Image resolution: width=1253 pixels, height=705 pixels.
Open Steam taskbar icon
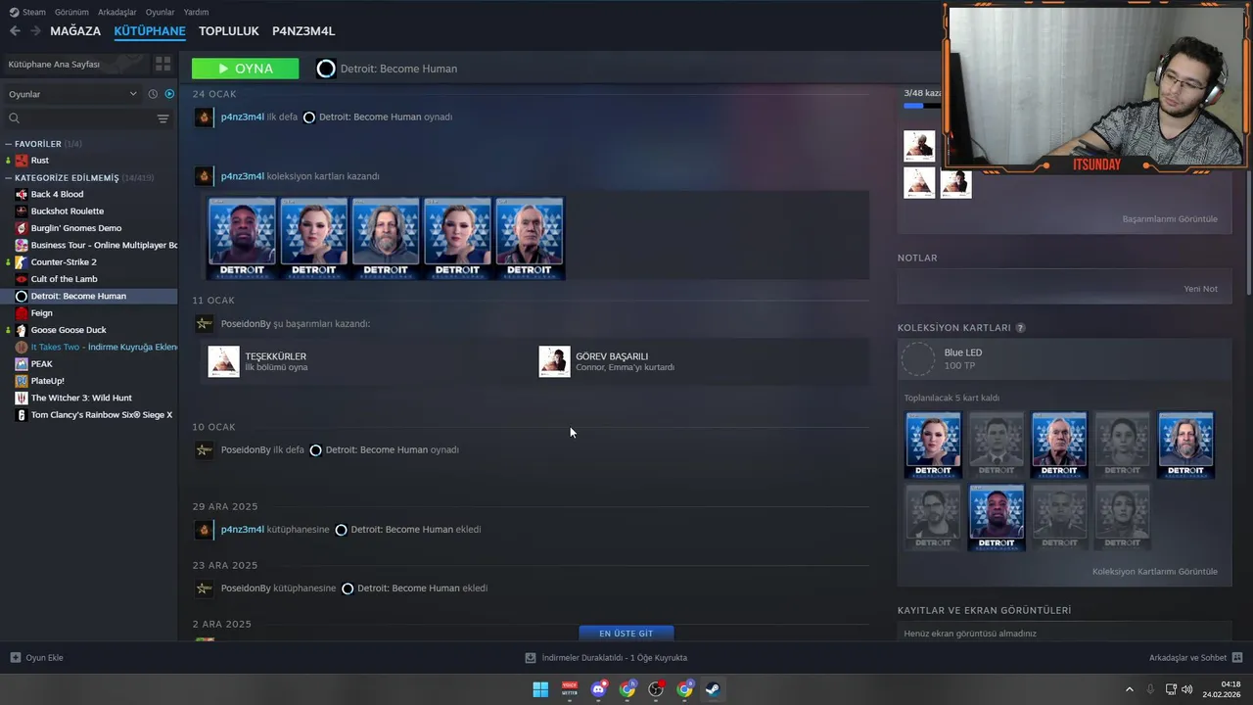714,689
